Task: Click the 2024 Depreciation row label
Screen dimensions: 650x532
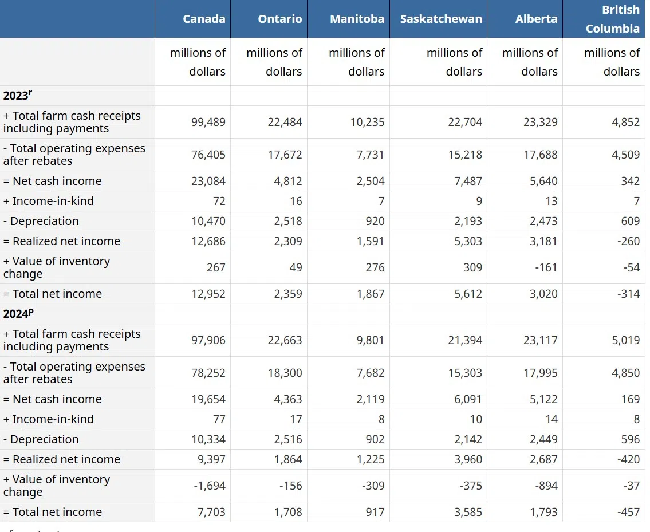Action: pos(41,439)
